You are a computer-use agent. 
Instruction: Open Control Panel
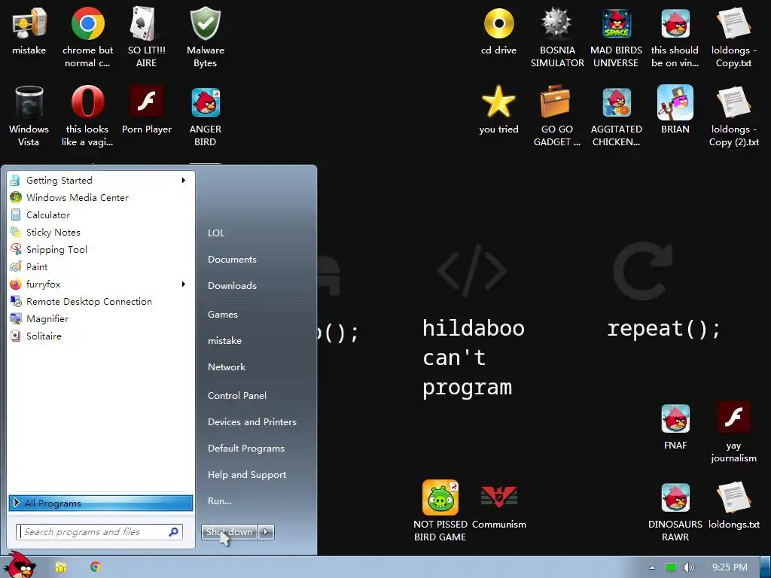[x=237, y=396]
